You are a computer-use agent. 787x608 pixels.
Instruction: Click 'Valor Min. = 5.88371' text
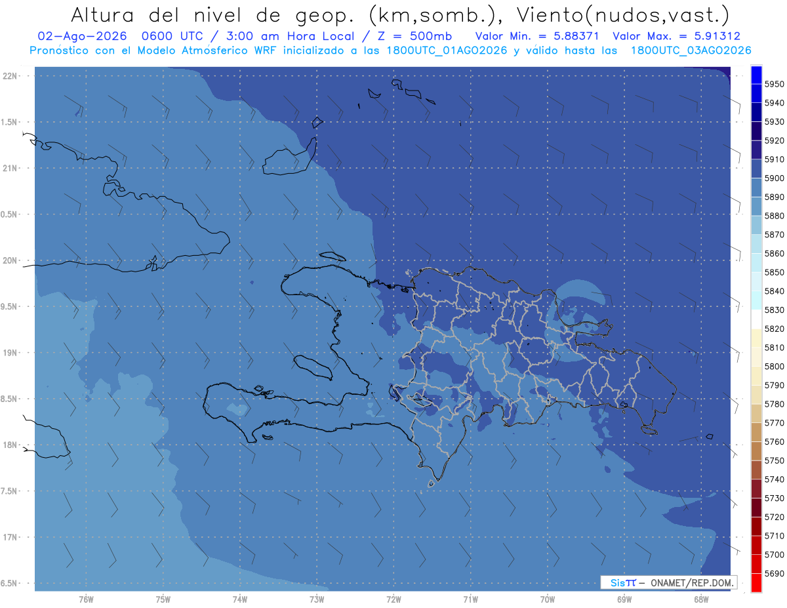coord(537,36)
